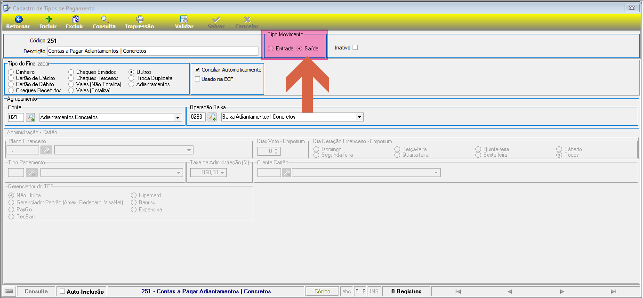Click the 0...9 status indicator
643x298 pixels.
361,291
